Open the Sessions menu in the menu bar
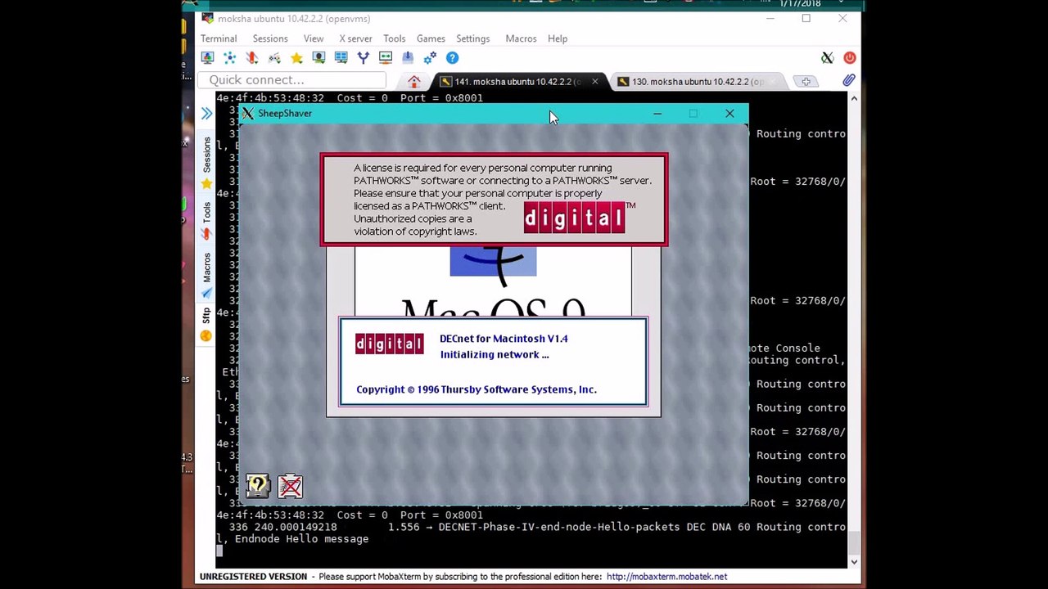This screenshot has width=1048, height=589. [270, 38]
